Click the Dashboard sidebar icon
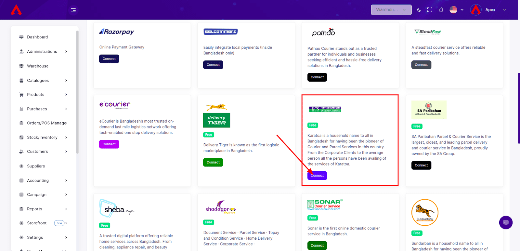The width and height of the screenshot is (520, 251). (21, 37)
